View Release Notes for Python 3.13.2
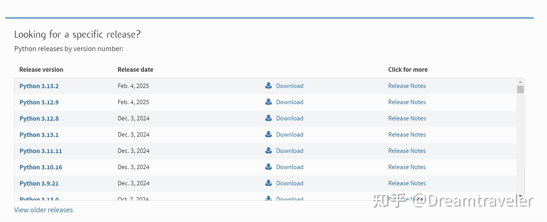The width and height of the screenshot is (547, 222). tap(407, 86)
